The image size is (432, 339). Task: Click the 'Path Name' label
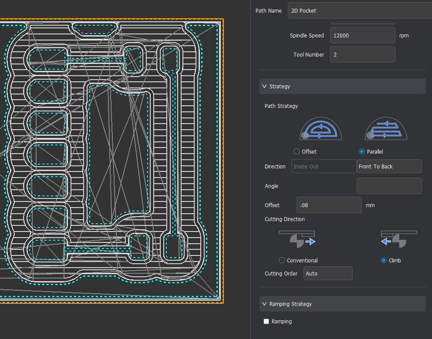click(268, 11)
